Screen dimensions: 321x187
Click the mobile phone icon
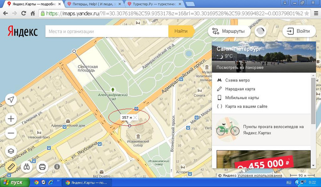tap(219, 97)
